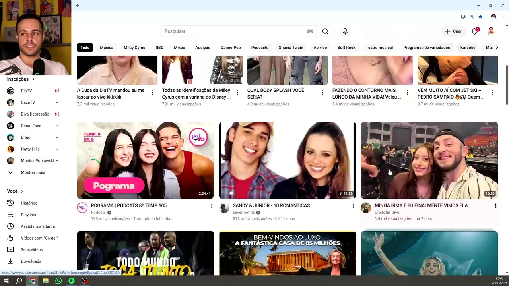Open options menu for Duda da DiaTV video
509x286 pixels.
[152, 93]
